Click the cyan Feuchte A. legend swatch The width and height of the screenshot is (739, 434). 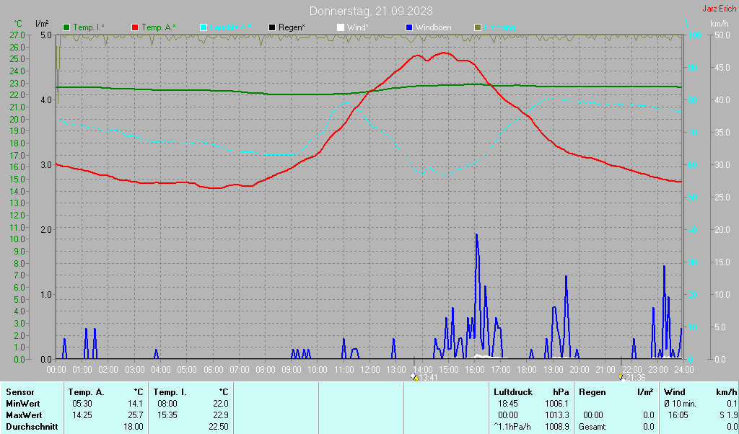[204, 28]
